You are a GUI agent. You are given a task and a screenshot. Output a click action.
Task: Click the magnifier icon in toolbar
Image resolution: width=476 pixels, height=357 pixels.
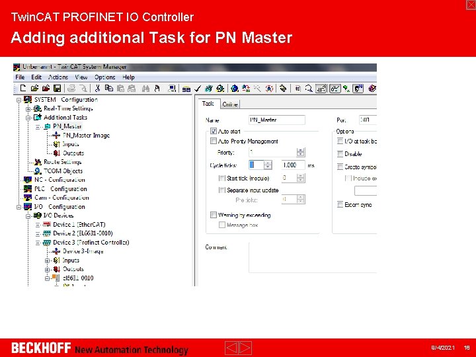[309, 89]
